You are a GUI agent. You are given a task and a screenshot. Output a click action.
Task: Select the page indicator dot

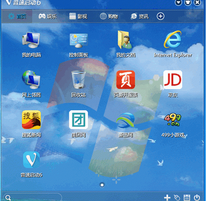pyautogui.click(x=102, y=185)
